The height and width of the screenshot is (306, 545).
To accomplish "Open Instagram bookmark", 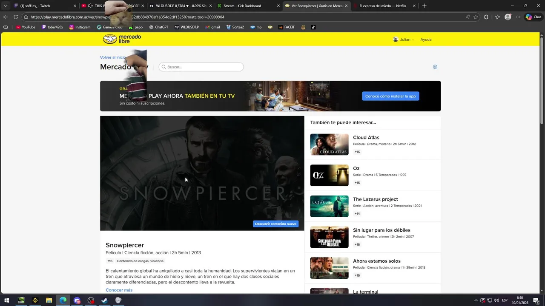I will pos(80,27).
